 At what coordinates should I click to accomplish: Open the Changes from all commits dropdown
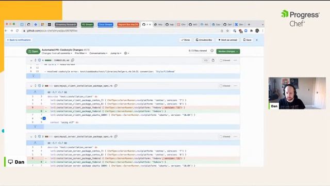[57, 53]
